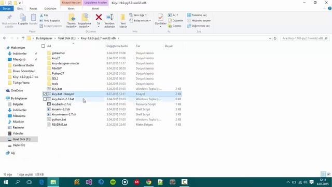Click Düzenle edit command

[175, 21]
